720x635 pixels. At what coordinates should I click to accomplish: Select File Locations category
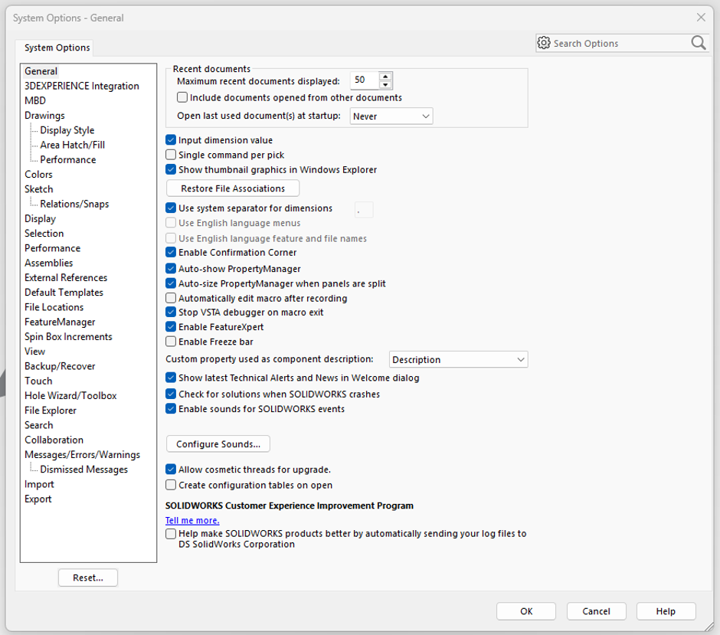coord(54,306)
